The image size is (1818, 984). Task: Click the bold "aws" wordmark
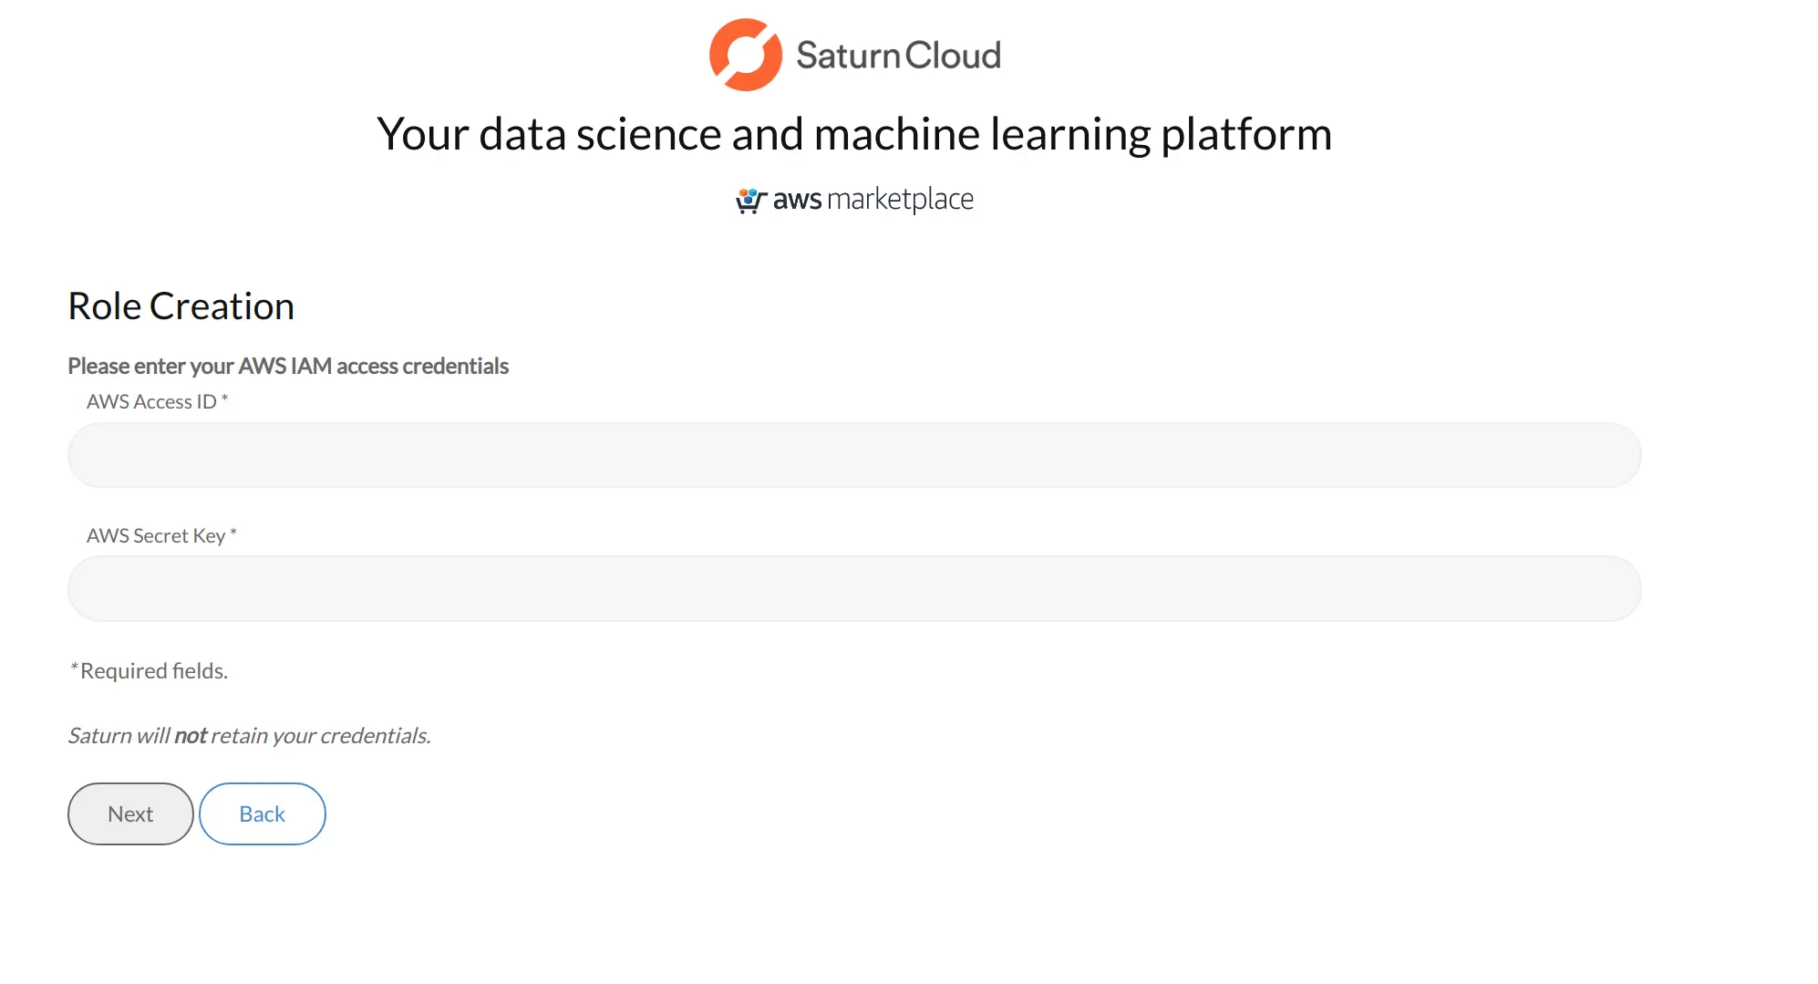(797, 200)
